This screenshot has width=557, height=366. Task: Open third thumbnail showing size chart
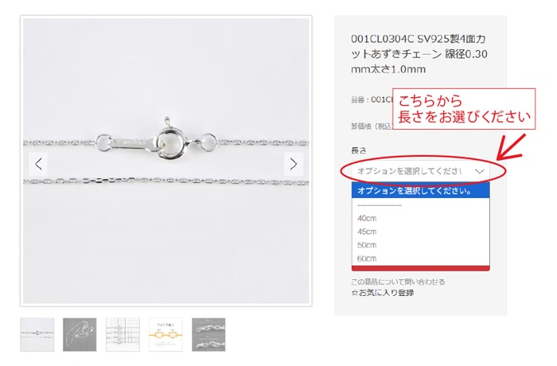click(123, 334)
